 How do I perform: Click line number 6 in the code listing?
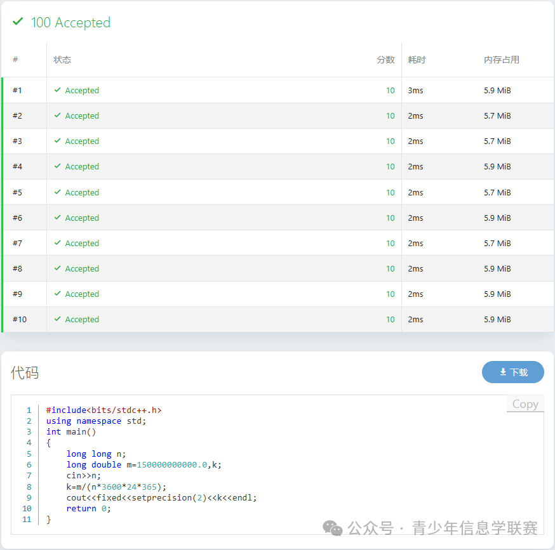coord(29,464)
